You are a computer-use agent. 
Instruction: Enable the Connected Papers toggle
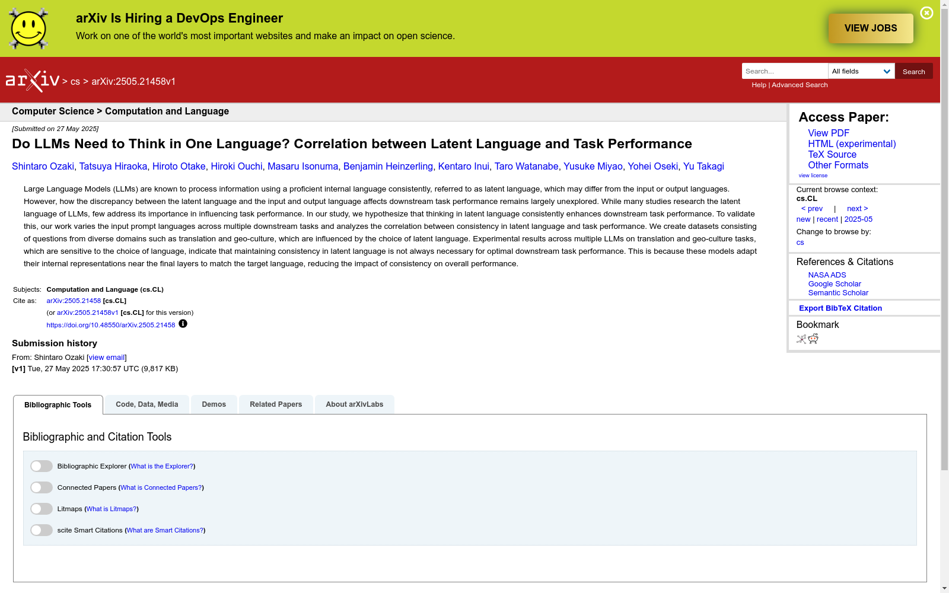tap(42, 487)
